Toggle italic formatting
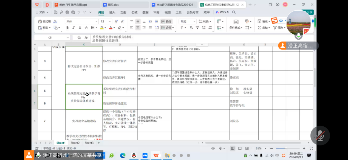Viewport: 348px width, 160px height. click(x=73, y=28)
